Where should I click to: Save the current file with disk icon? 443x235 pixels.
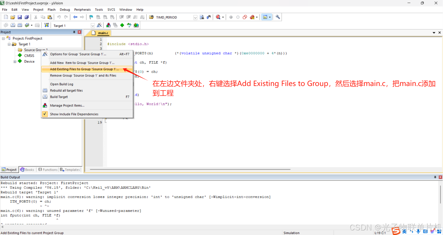(20, 17)
